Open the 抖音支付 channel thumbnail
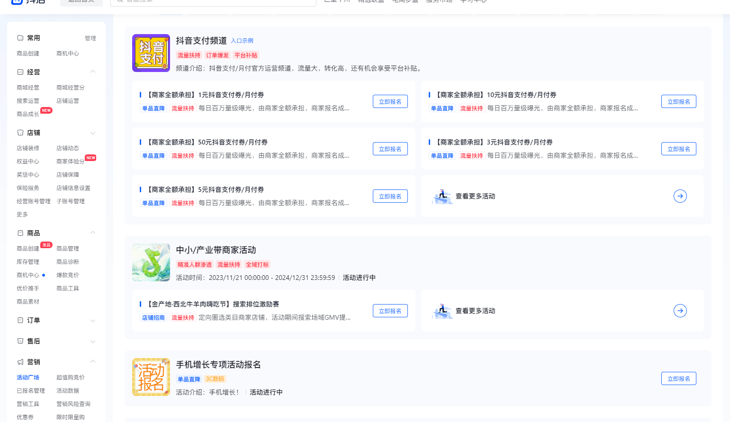Viewport: 730px width, 422px height. click(x=151, y=53)
